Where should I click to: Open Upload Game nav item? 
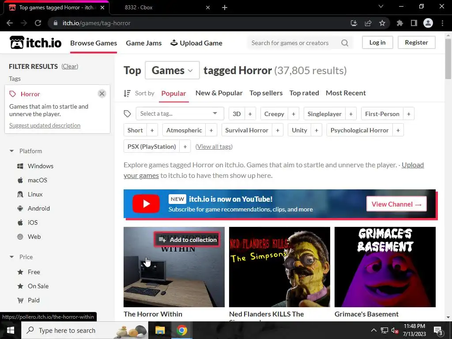[x=196, y=43]
